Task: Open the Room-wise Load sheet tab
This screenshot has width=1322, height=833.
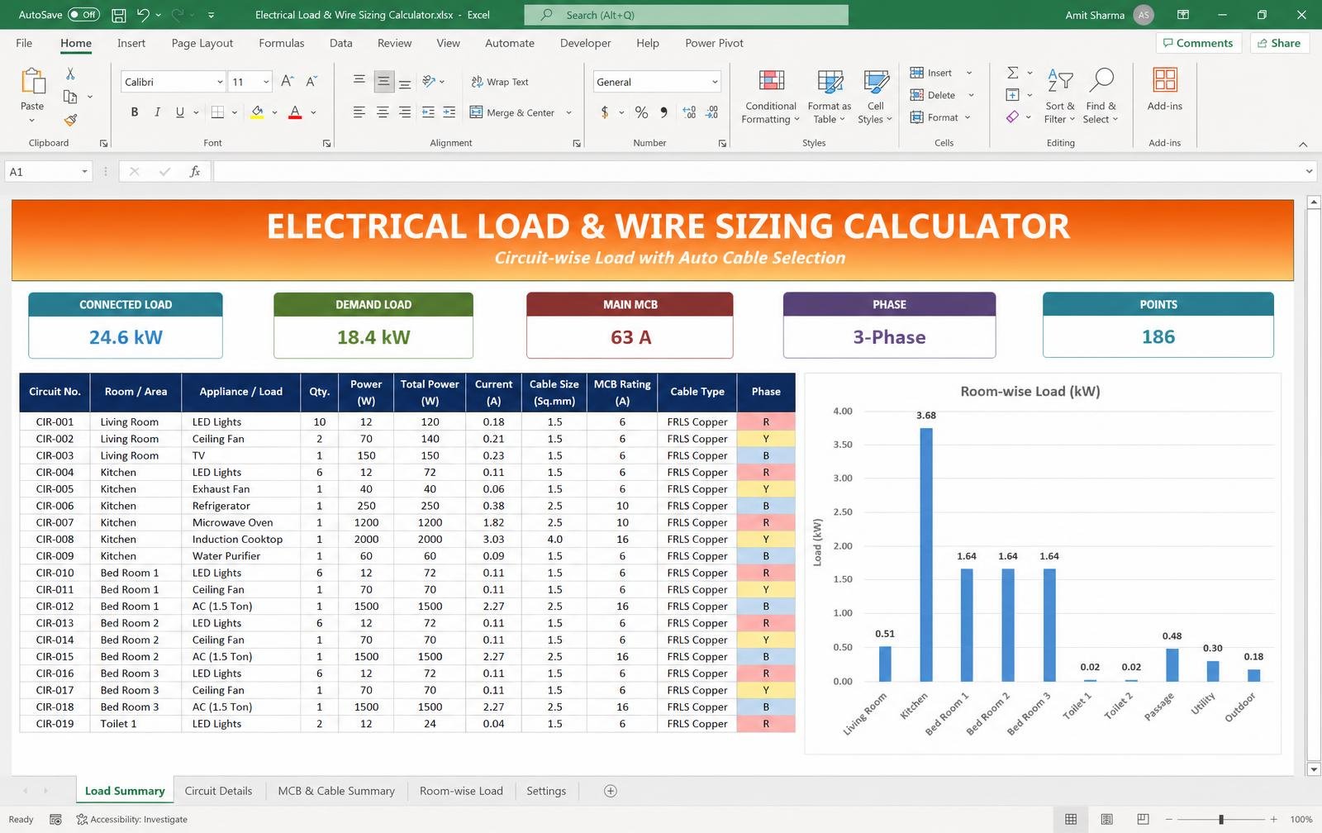Action: 461,791
